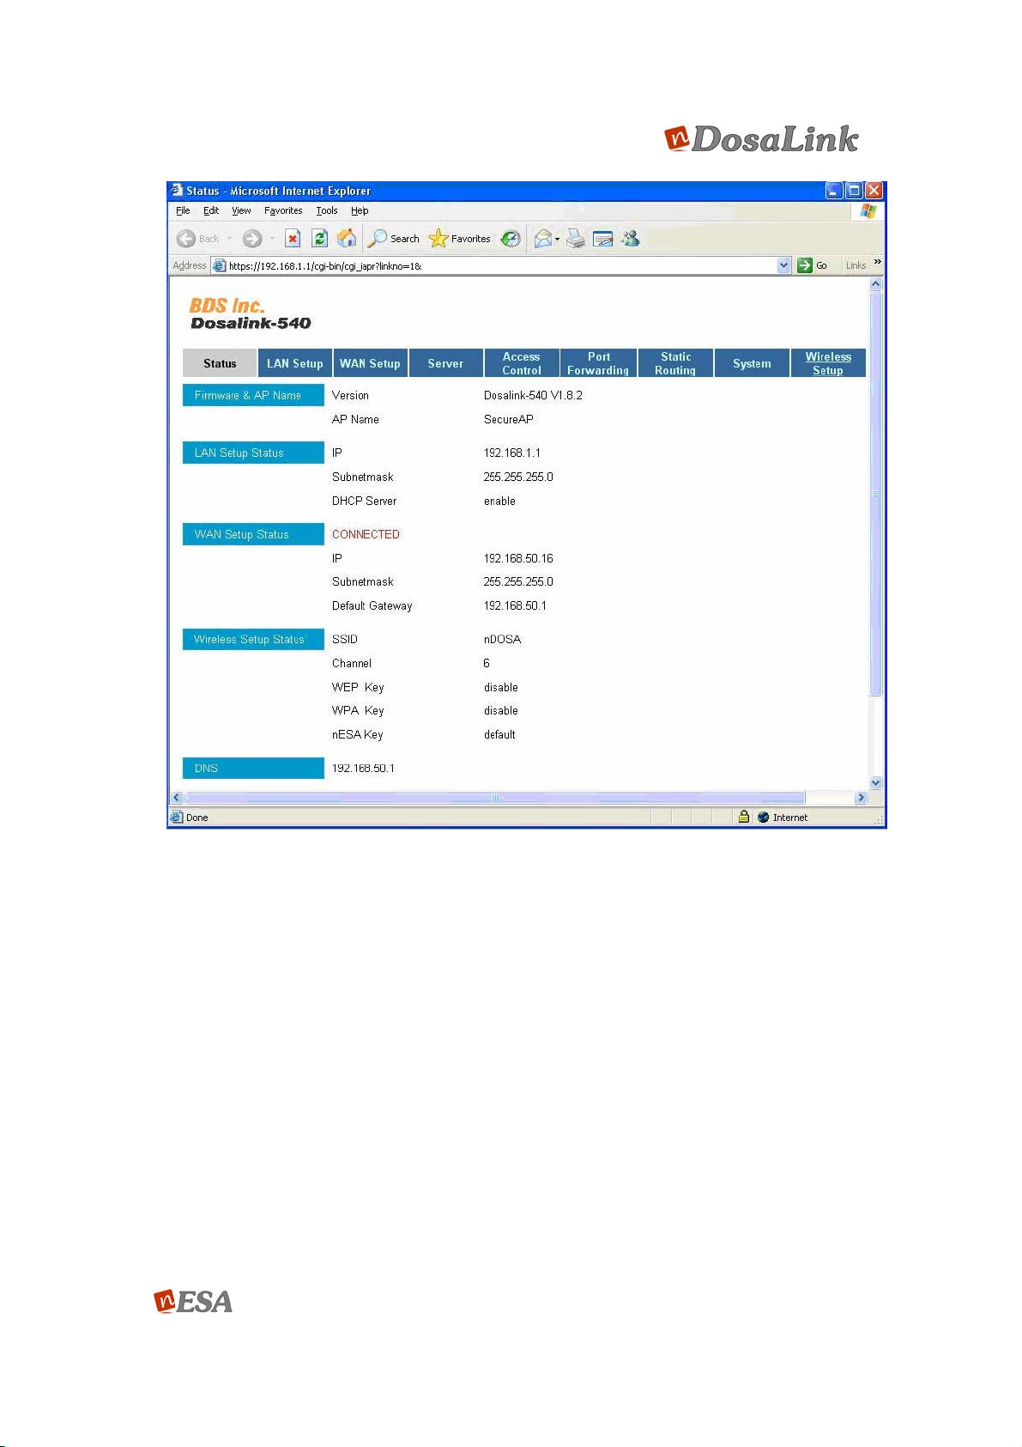Click the SSL padlock in status bar
The height and width of the screenshot is (1447, 1022).
[x=744, y=817]
